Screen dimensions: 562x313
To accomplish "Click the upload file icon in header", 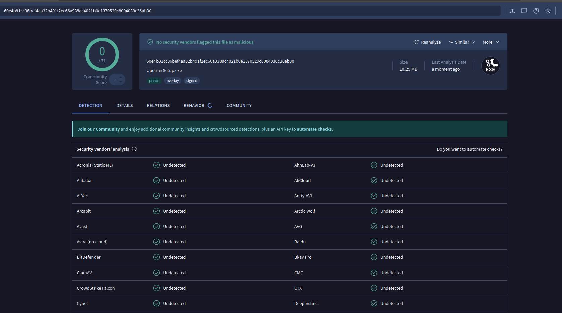I will [512, 11].
